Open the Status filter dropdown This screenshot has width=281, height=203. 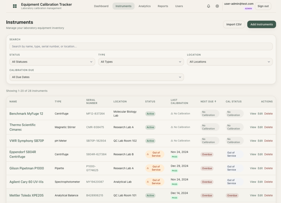click(50, 61)
